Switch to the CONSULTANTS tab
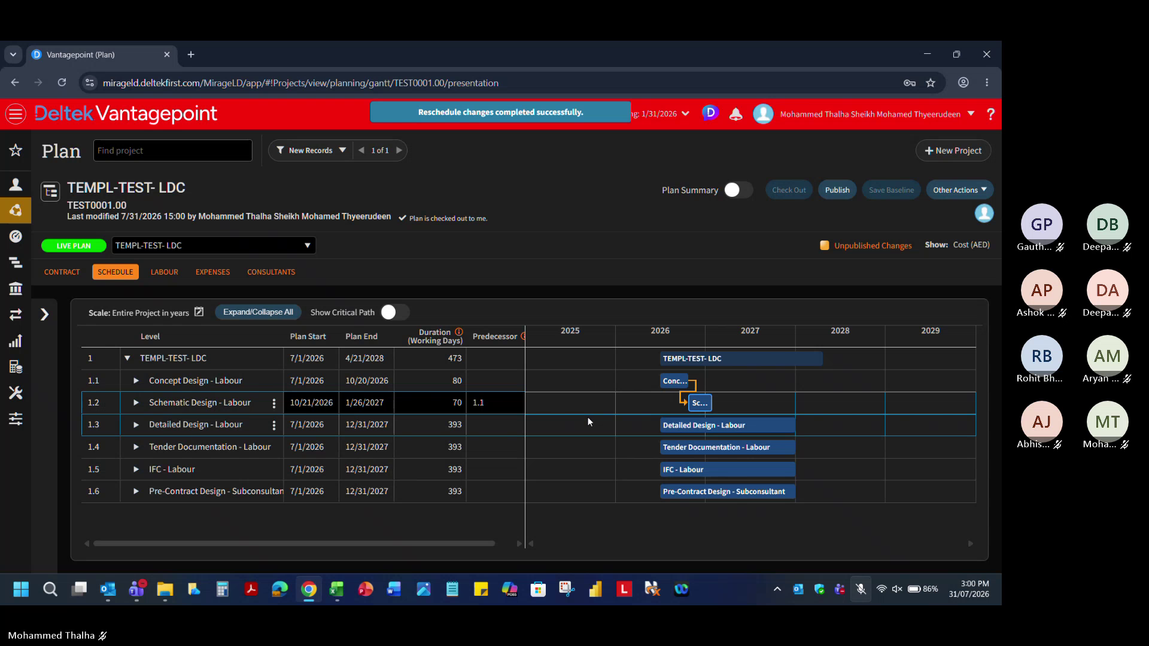 coord(271,272)
